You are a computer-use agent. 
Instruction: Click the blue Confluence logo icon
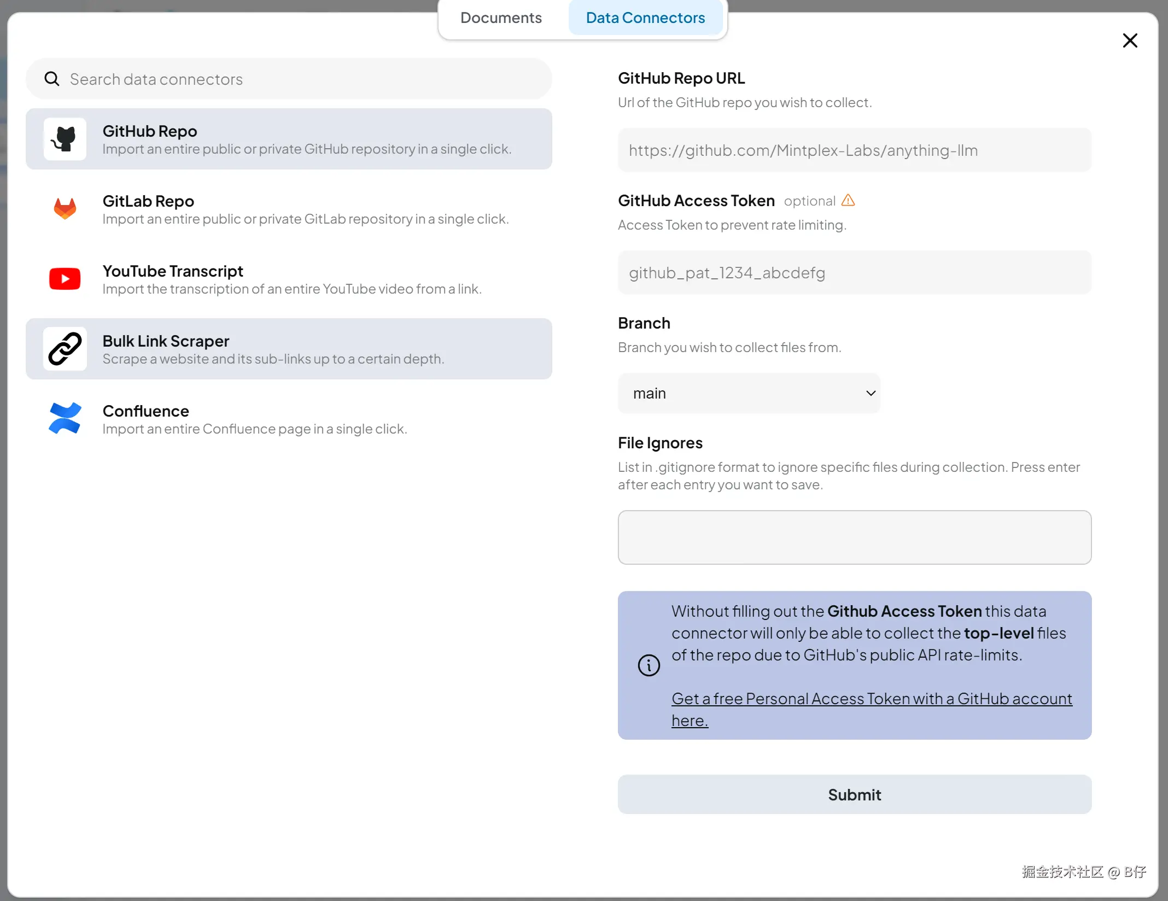(x=65, y=419)
